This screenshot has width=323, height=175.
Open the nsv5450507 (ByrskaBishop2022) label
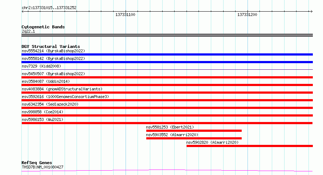(53, 74)
